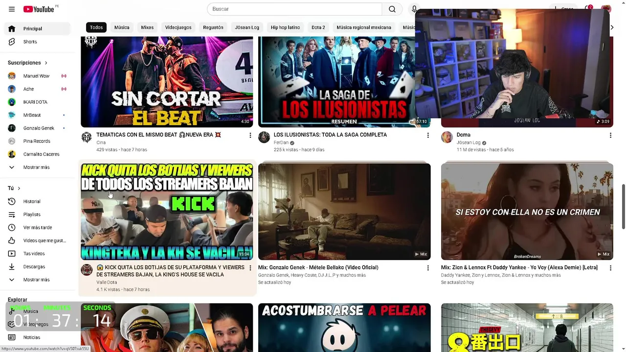
Task: Open the hamburger guide menu
Action: 12,9
